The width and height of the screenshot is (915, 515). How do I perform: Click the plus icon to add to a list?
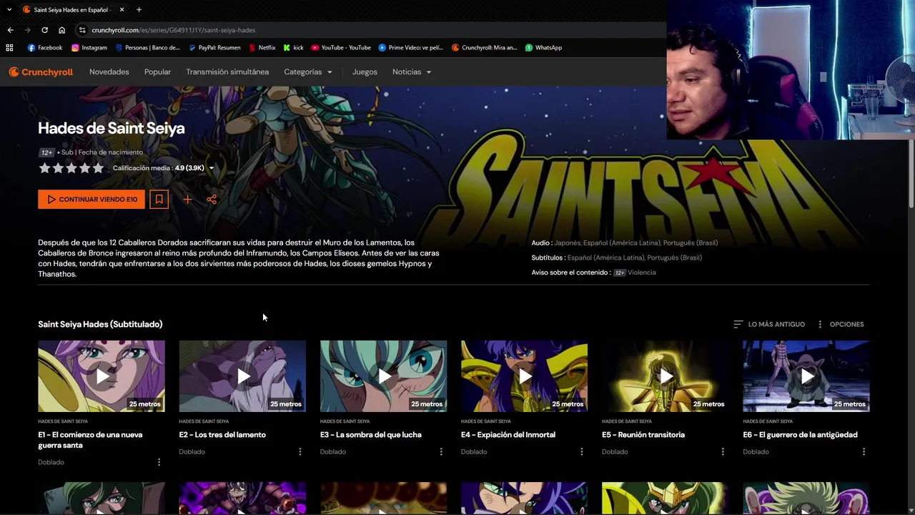click(x=187, y=200)
